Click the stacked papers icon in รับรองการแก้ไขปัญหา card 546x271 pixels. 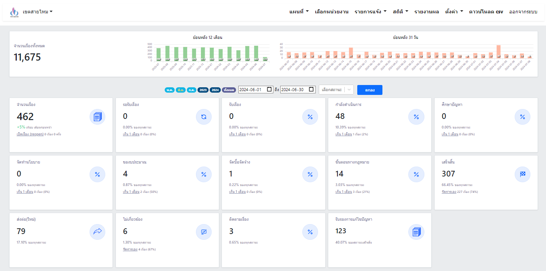tap(416, 232)
